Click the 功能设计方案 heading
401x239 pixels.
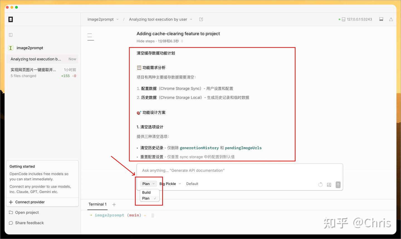pyautogui.click(x=151, y=113)
